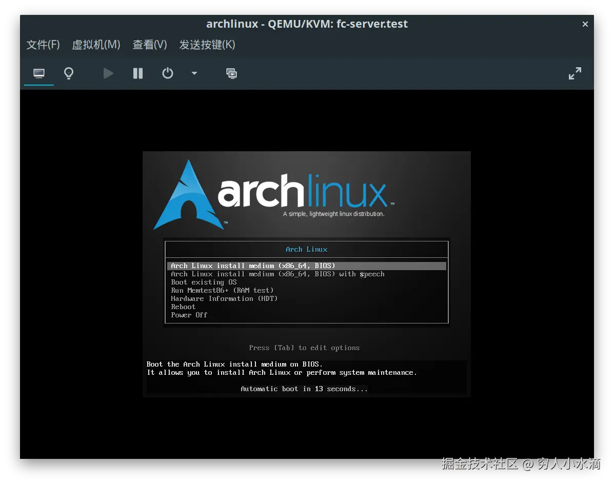Viewport: 614px width, 484px height.
Task: Open the 发送按键(K) menu
Action: point(207,45)
